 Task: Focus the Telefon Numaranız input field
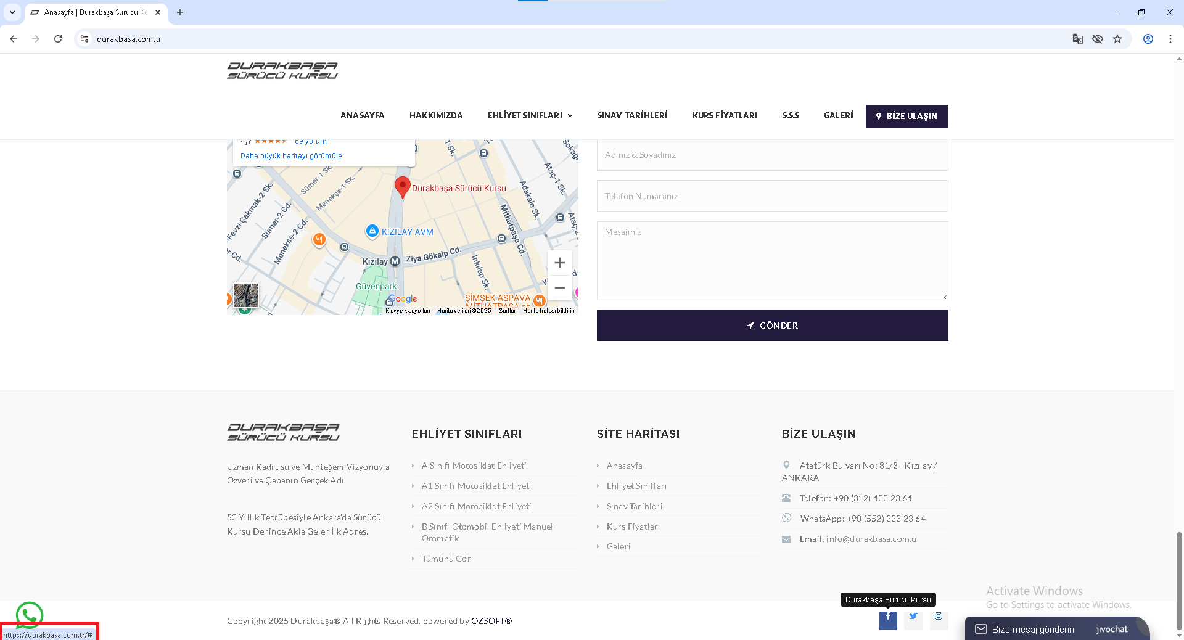point(772,196)
